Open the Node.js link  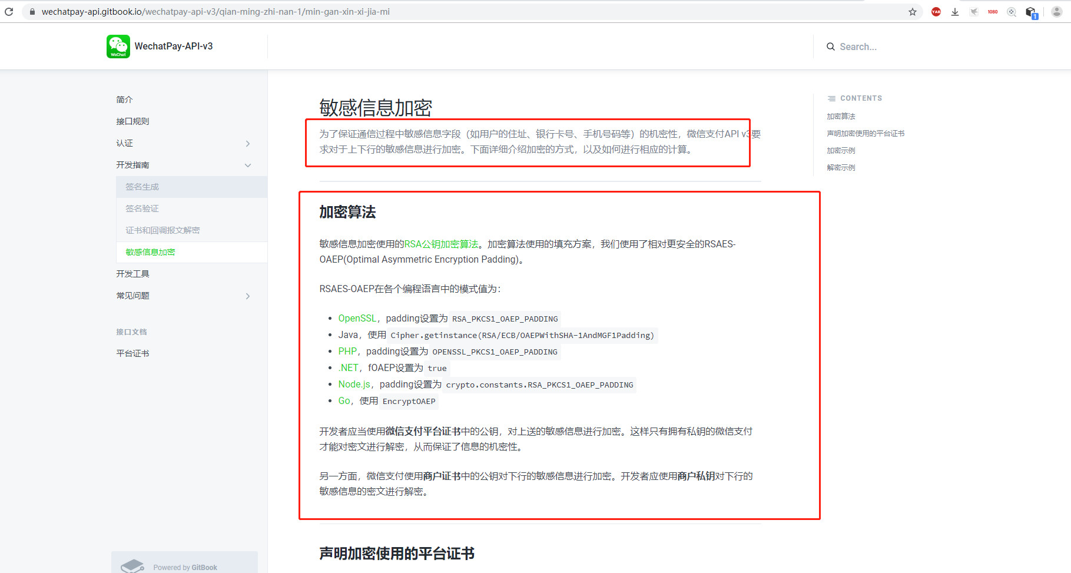(354, 384)
